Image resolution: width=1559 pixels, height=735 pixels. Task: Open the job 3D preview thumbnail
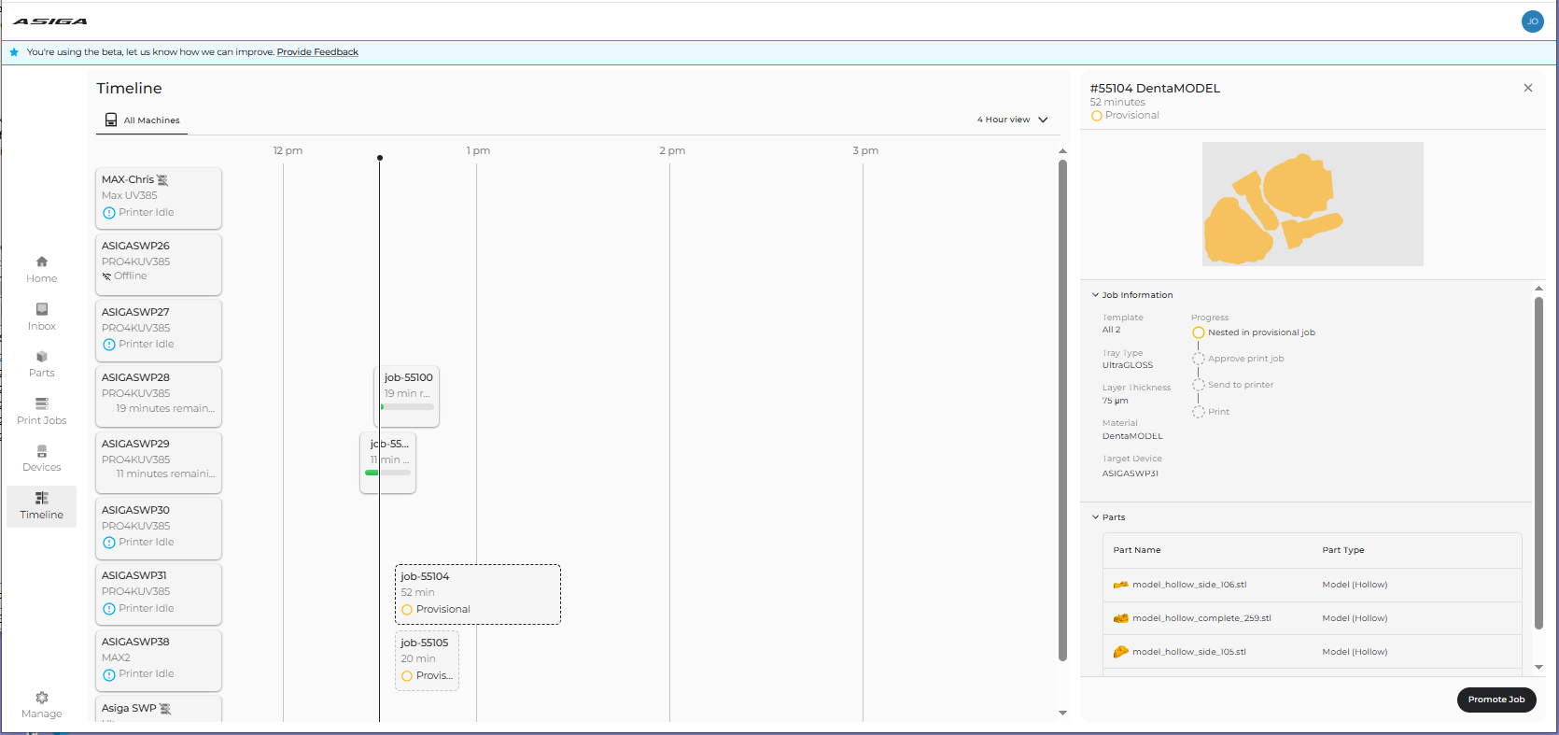(1313, 204)
